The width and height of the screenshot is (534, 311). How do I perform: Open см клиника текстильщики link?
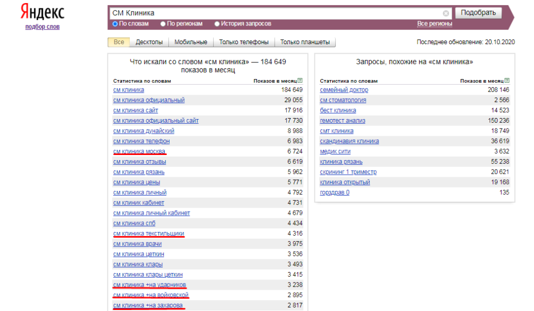[x=149, y=233]
